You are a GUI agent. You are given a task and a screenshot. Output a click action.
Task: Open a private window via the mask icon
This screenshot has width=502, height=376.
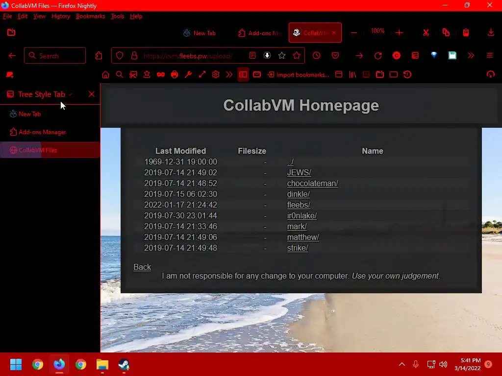tap(161, 75)
